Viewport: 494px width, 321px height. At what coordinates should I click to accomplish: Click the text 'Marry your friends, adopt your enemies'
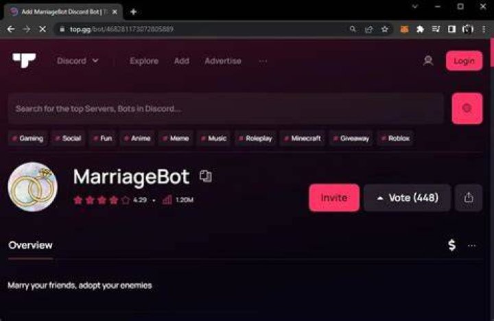point(80,285)
